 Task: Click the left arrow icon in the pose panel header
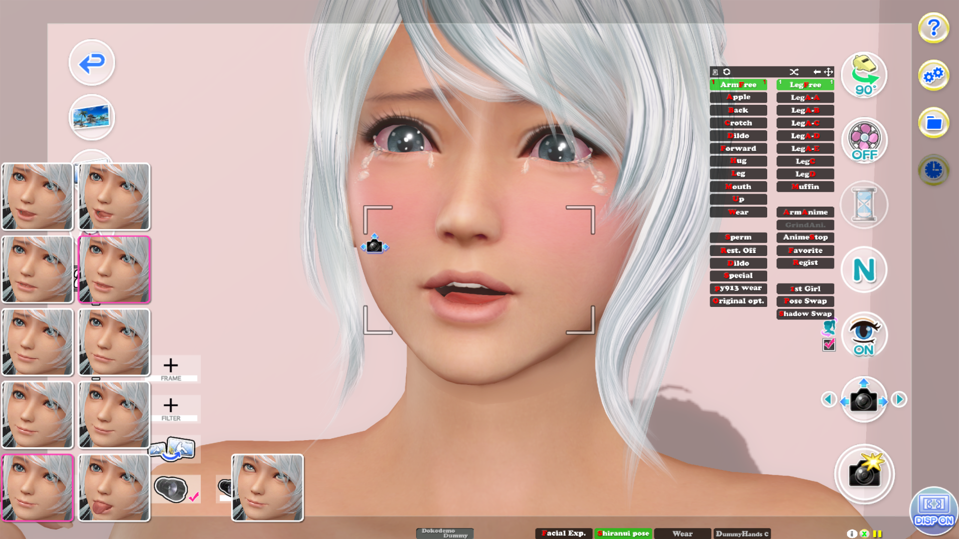point(817,72)
